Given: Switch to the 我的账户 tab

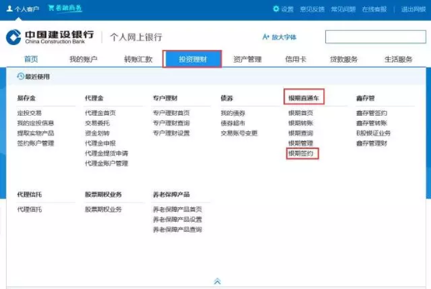Looking at the screenshot, I should (x=83, y=59).
